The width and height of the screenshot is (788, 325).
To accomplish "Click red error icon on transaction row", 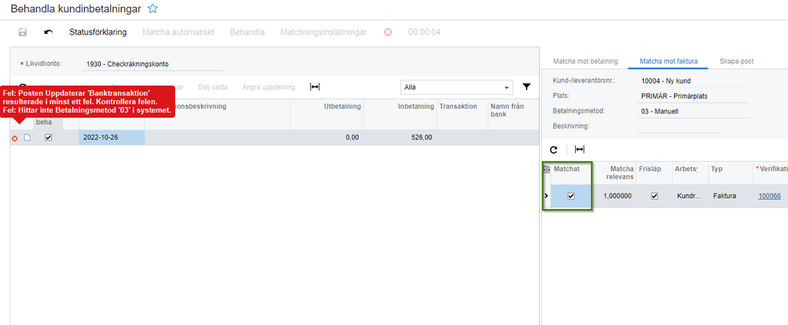I will (x=14, y=138).
